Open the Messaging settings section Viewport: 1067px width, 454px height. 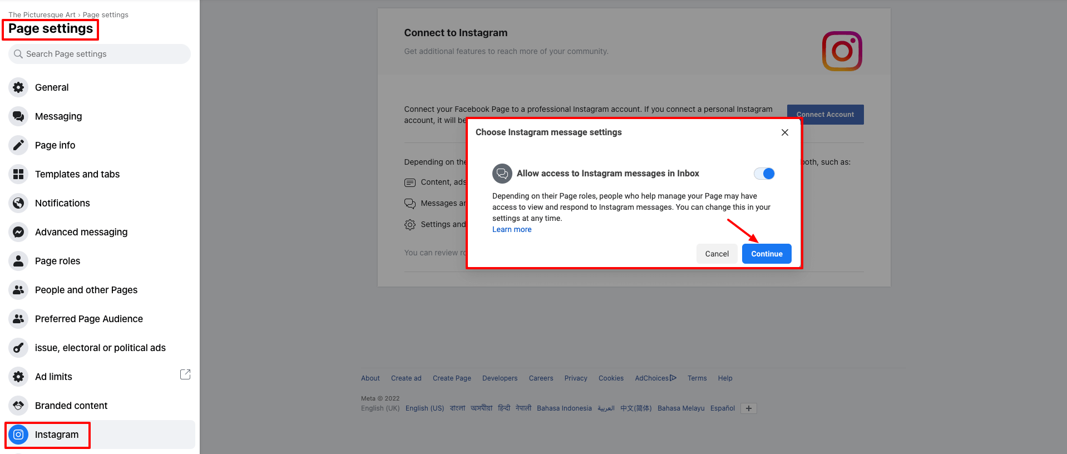100,116
